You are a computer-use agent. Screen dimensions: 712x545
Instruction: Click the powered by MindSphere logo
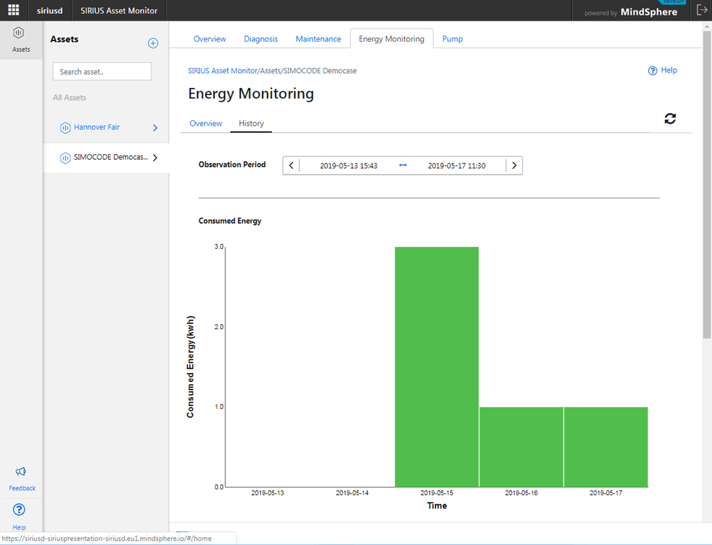point(631,12)
